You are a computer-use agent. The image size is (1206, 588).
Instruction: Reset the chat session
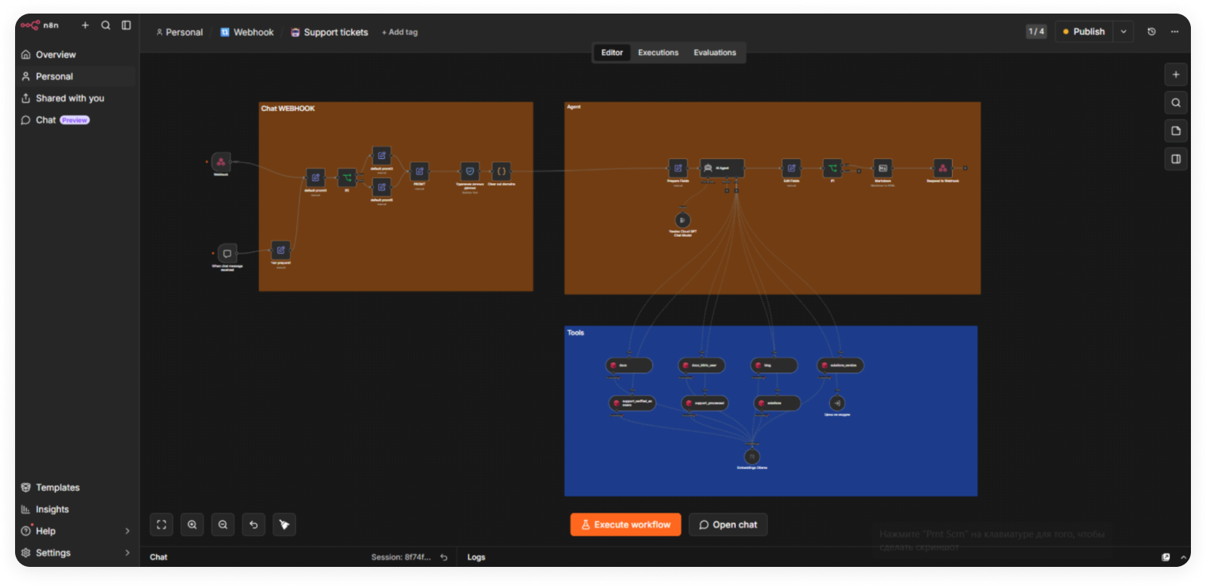click(x=444, y=557)
